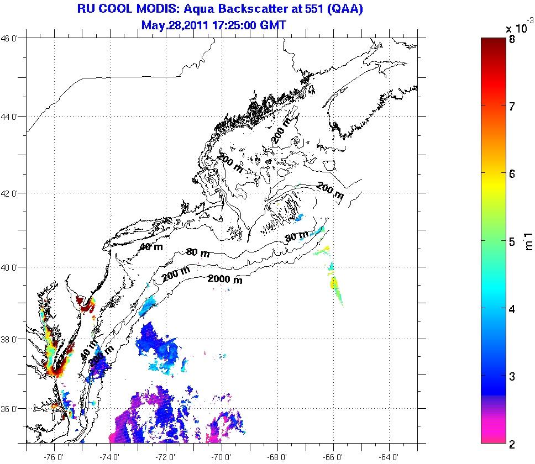Image resolution: width=535 pixels, height=464 pixels.
Task: Click the '-70 0'' longitude axis label
Action: click(x=221, y=457)
